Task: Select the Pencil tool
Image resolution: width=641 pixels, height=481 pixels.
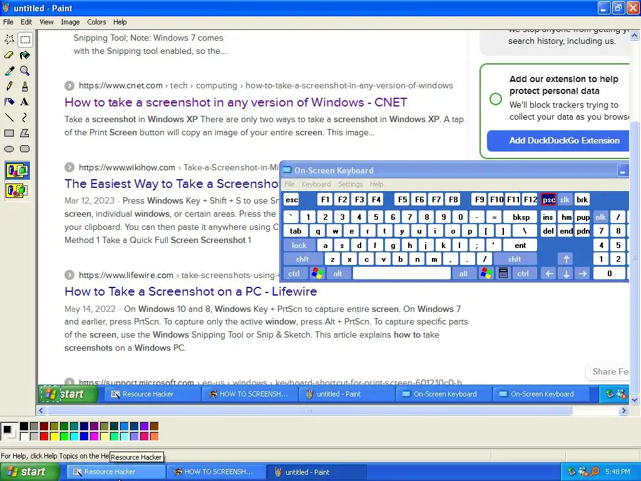Action: [x=9, y=86]
